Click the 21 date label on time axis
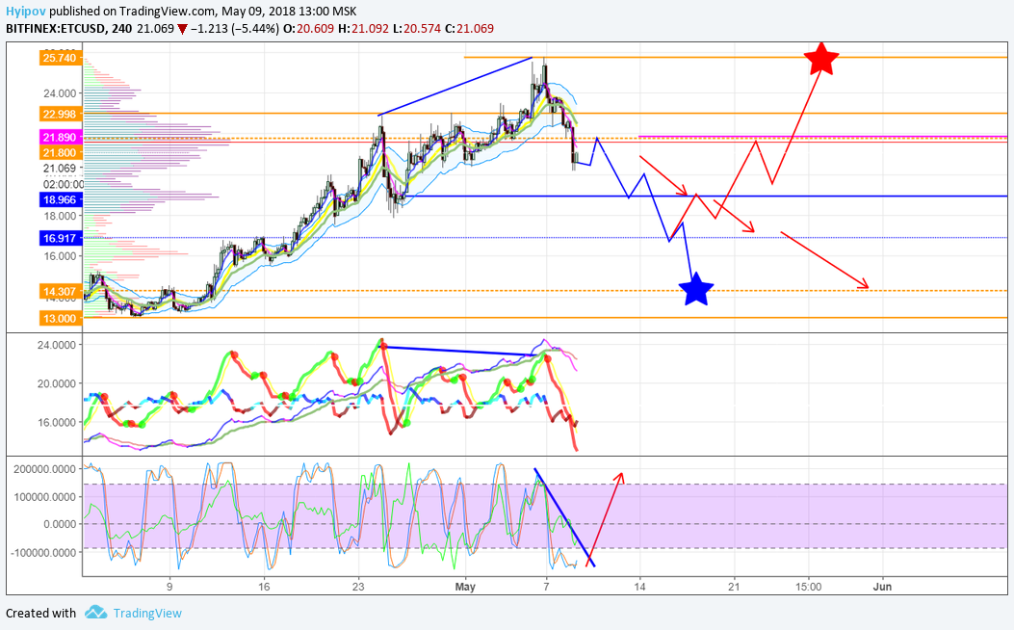 [734, 587]
